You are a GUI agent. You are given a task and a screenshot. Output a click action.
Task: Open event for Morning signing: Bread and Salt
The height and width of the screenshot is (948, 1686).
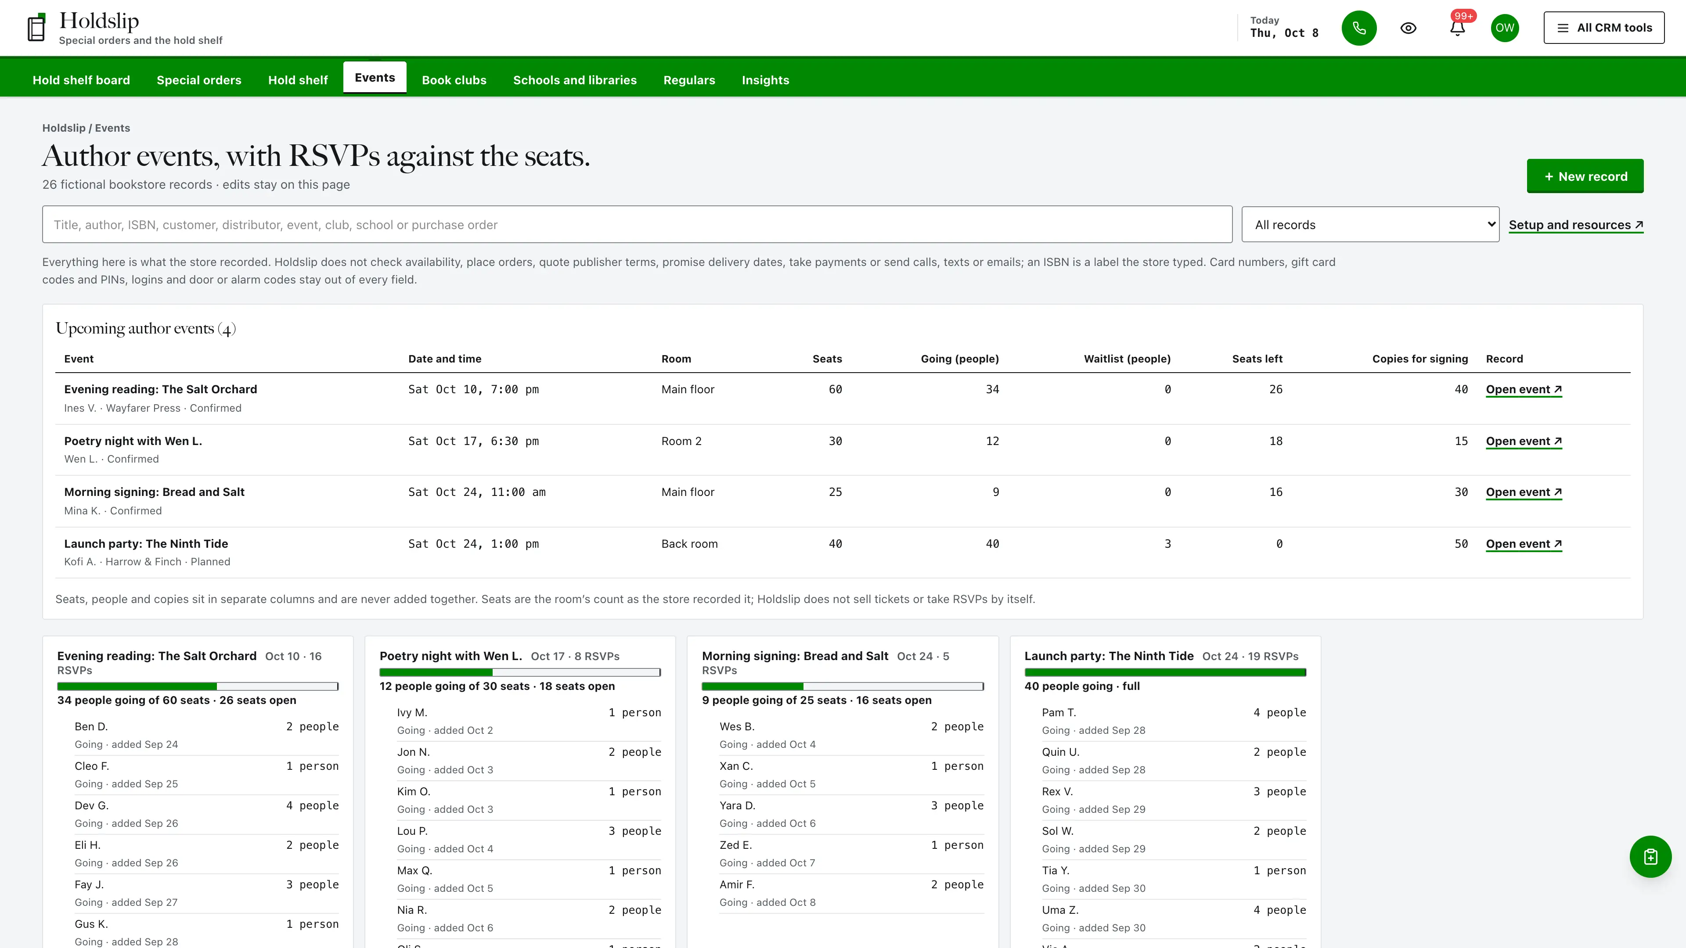(1524, 492)
